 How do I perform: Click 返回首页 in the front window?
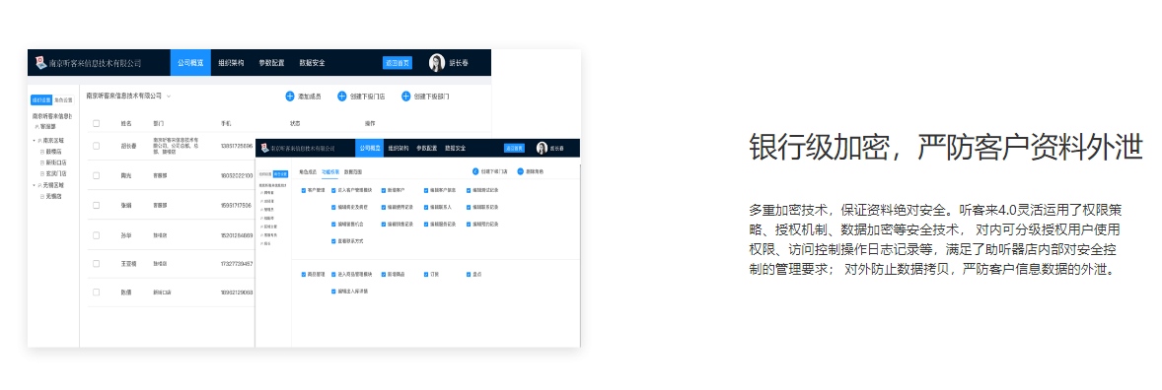(x=515, y=148)
